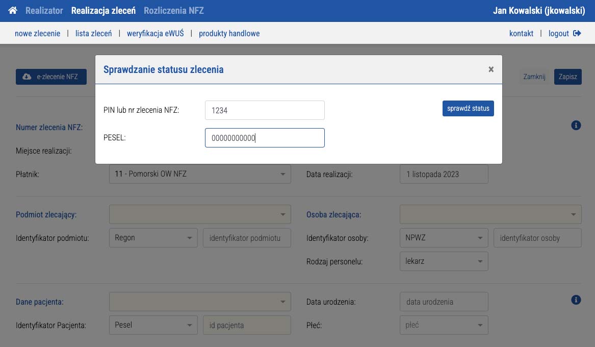Click the PESEL input field
The image size is (595, 347).
265,138
